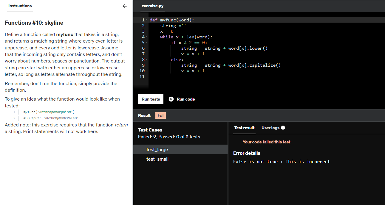
Task: Collapse the else block fold on line 8
Action: click(146, 59)
